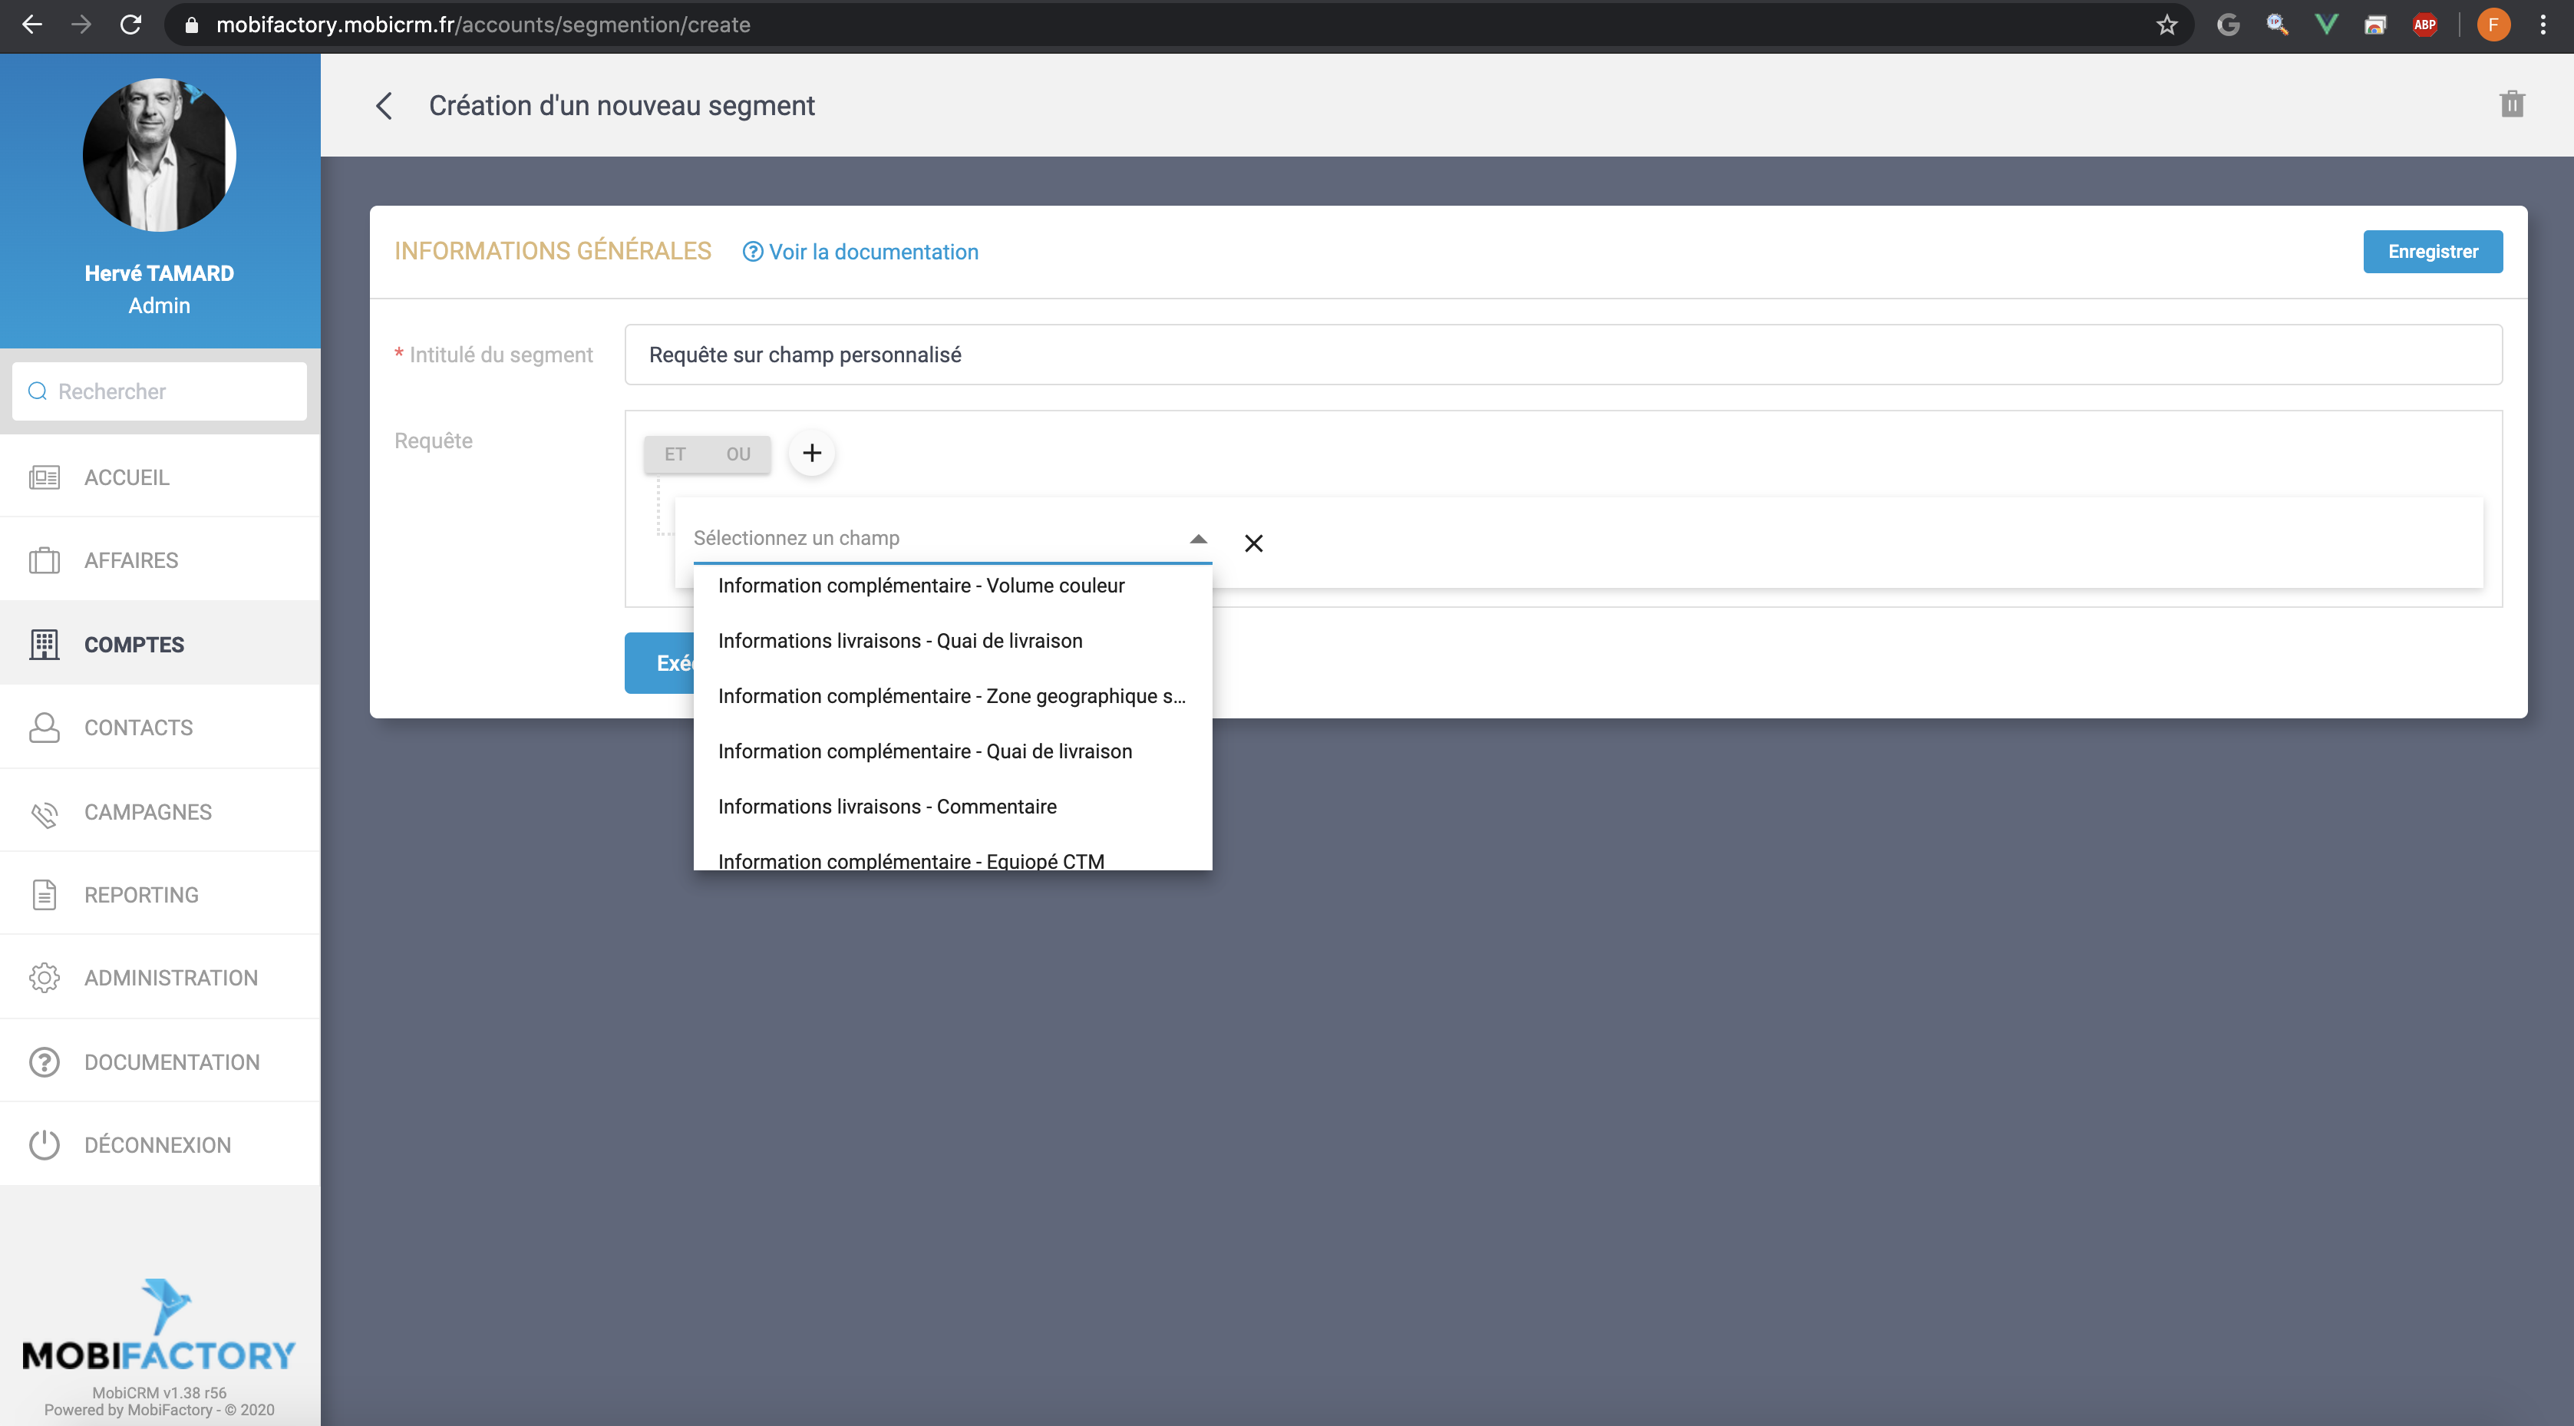Collapse the Sélectionnez un champ dropdown
The image size is (2574, 1426).
coord(1198,539)
